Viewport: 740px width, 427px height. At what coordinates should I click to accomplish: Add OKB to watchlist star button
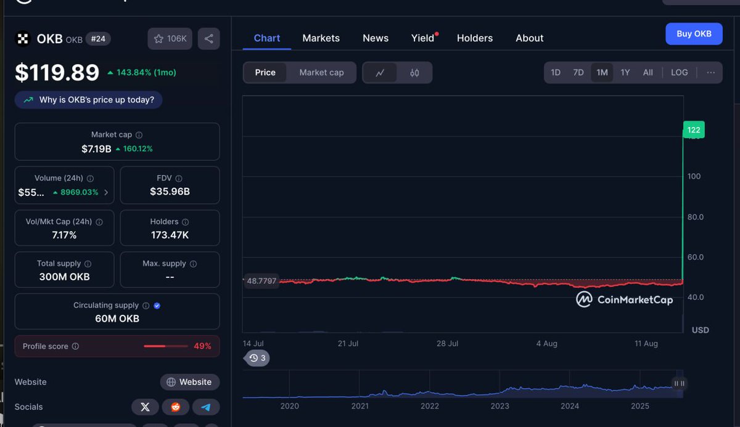(170, 39)
